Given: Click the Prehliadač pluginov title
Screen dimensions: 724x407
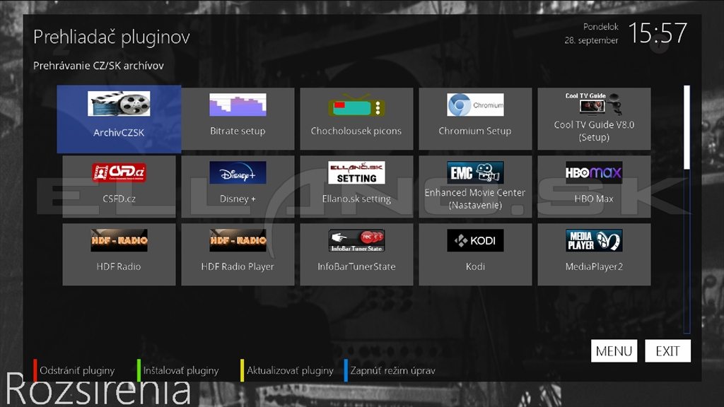Looking at the screenshot, I should 111,37.
